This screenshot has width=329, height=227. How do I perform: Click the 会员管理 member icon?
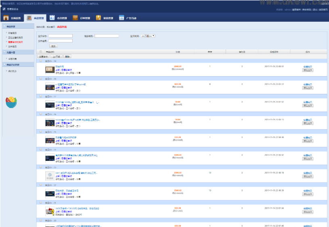52,18
